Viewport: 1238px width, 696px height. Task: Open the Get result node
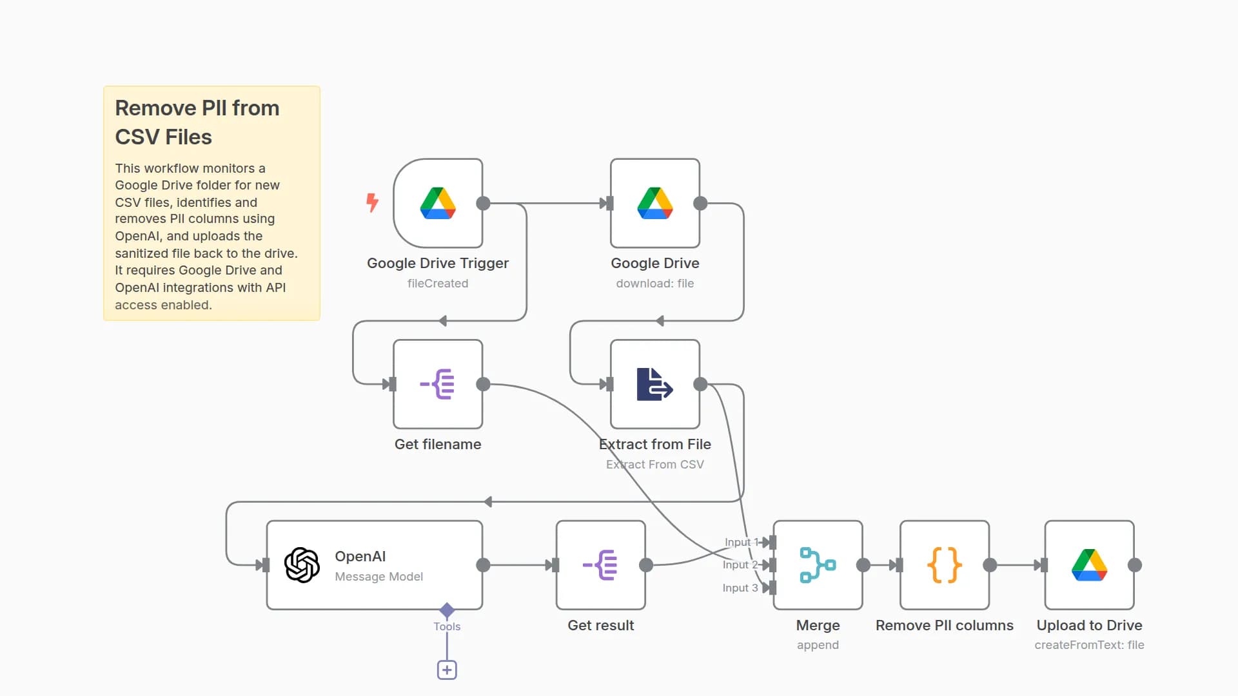pyautogui.click(x=600, y=565)
